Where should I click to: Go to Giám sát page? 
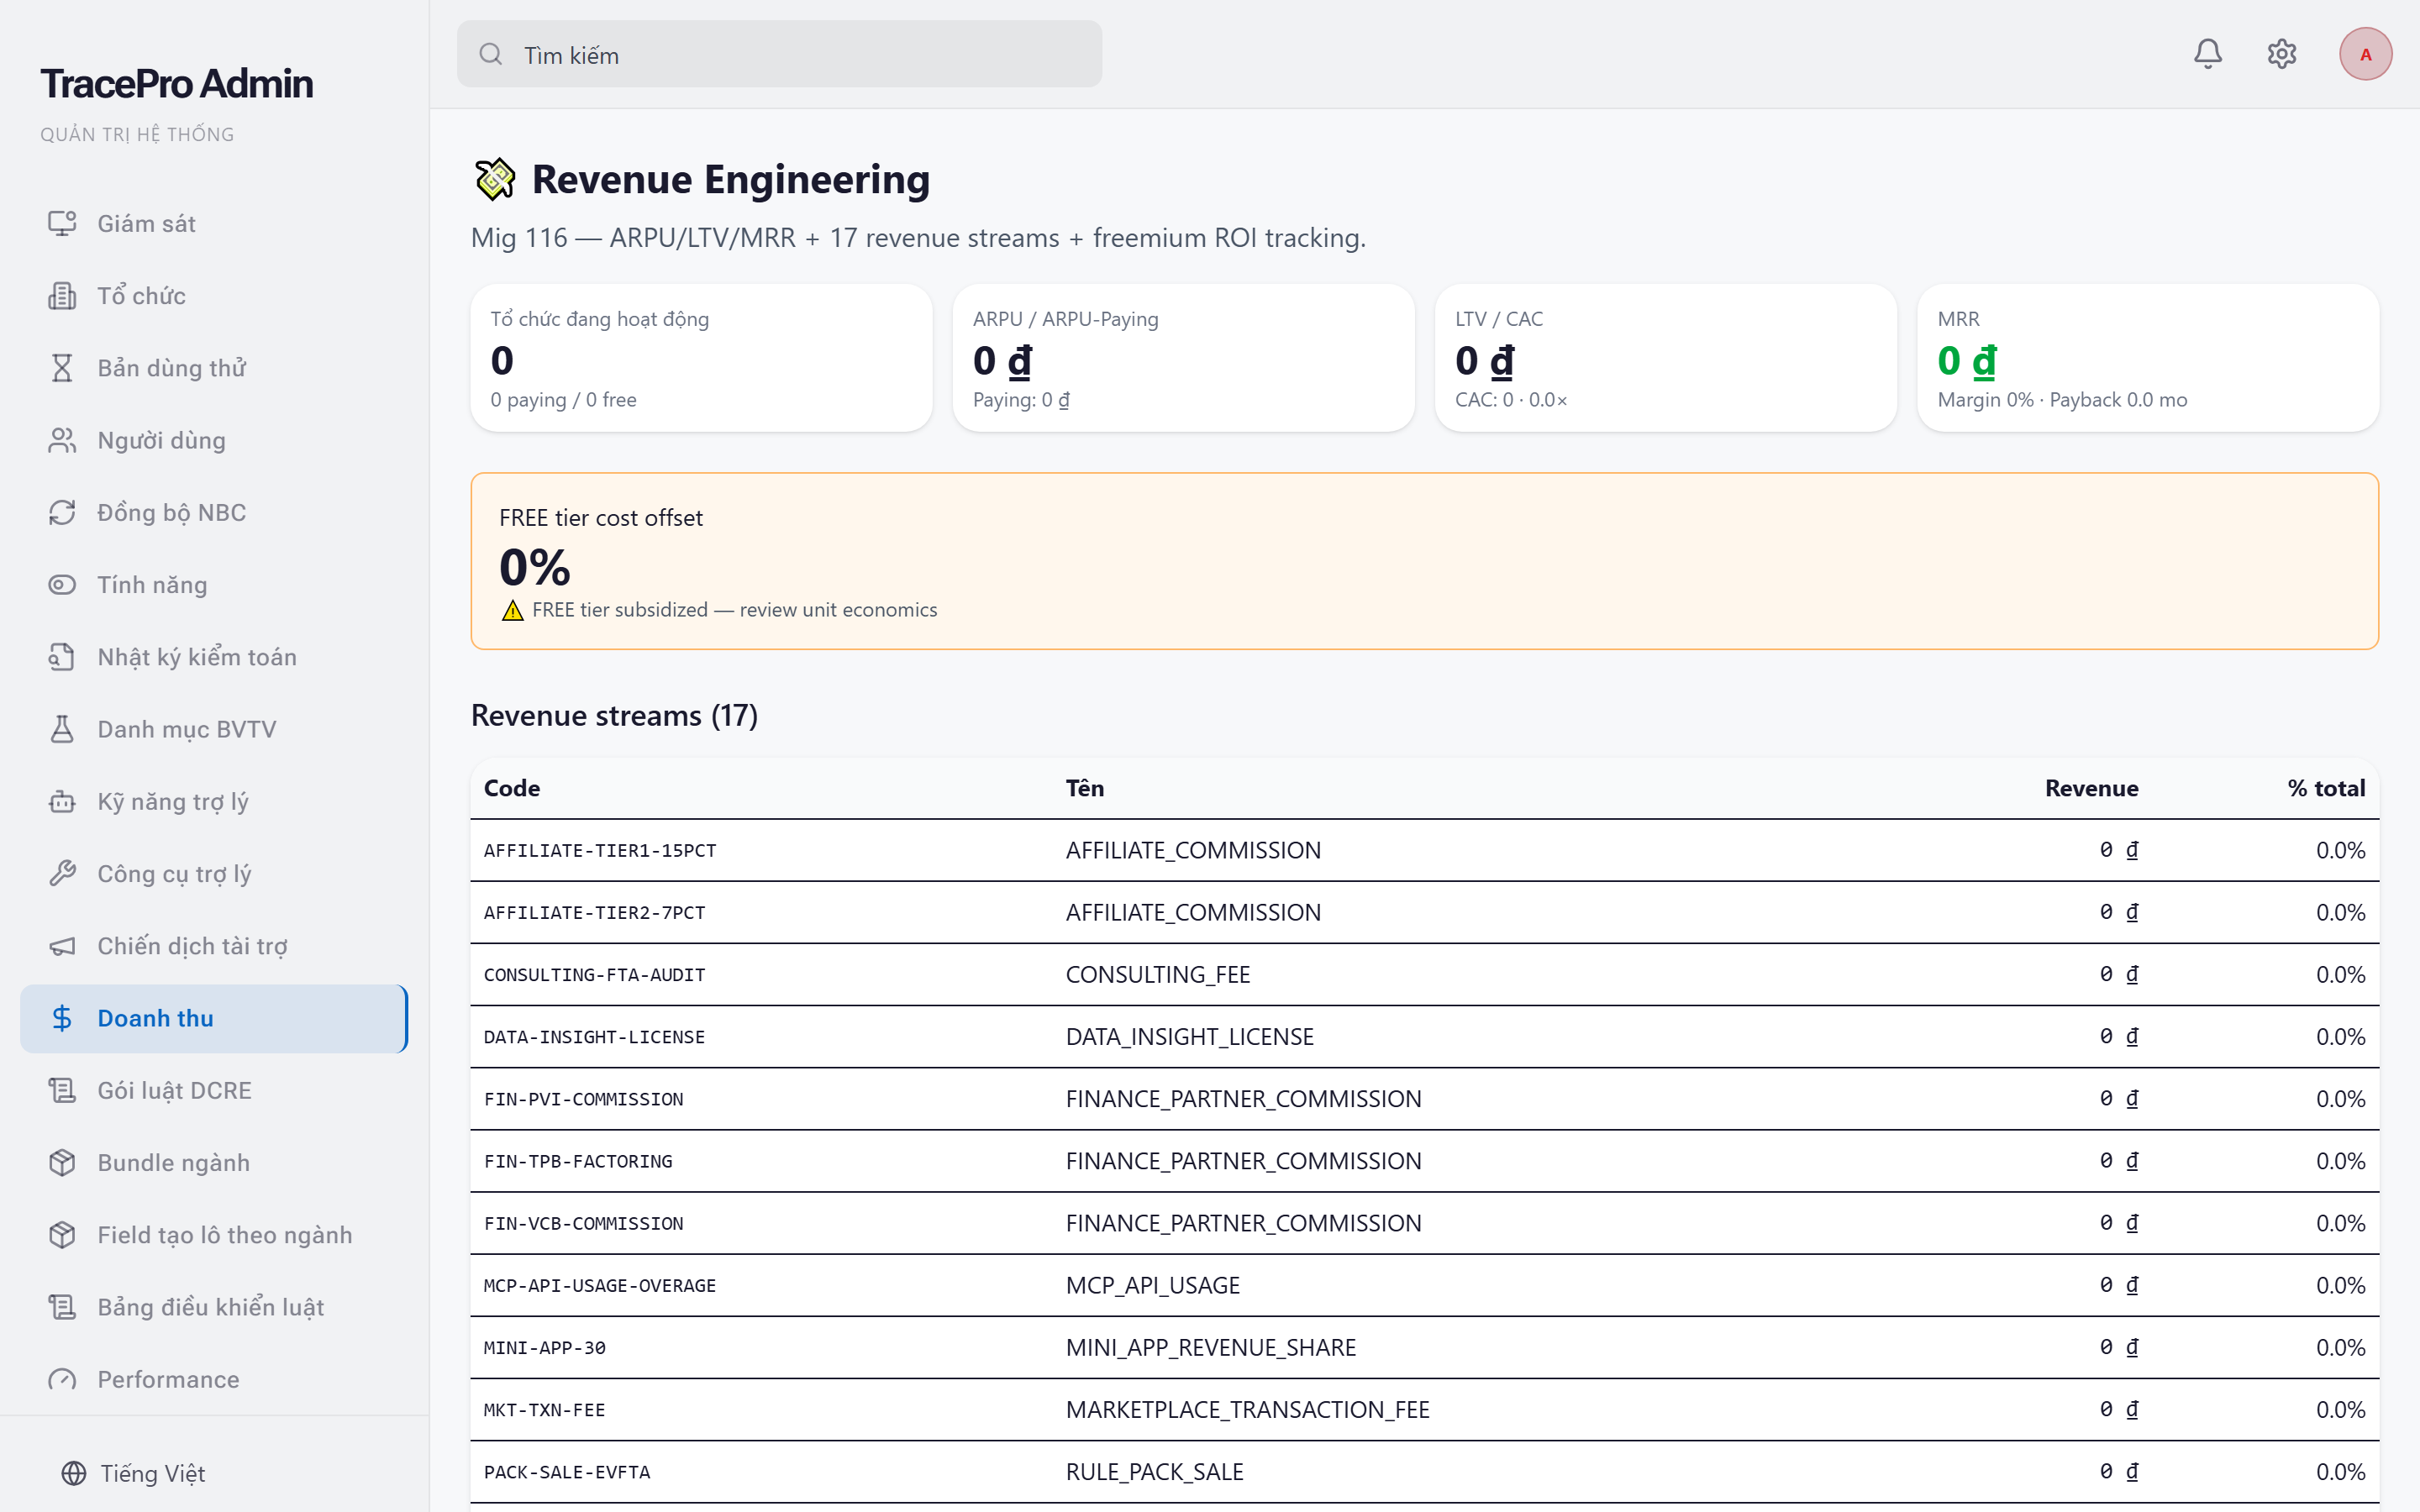tap(214, 223)
